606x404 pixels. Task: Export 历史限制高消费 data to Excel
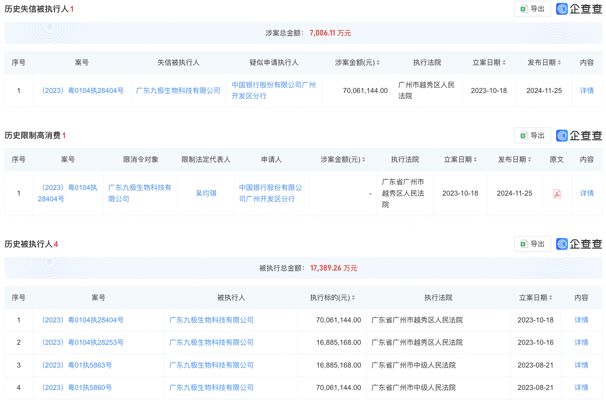(532, 135)
